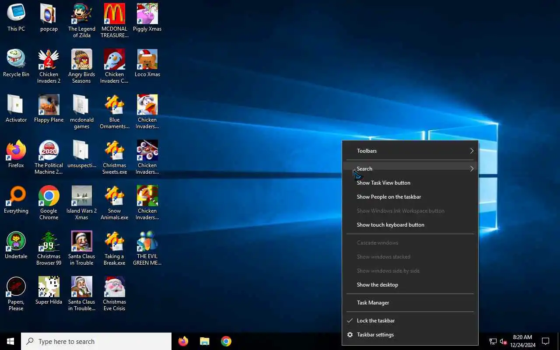Select Angry Birds Seasons icon
The height and width of the screenshot is (350, 560).
[82, 66]
